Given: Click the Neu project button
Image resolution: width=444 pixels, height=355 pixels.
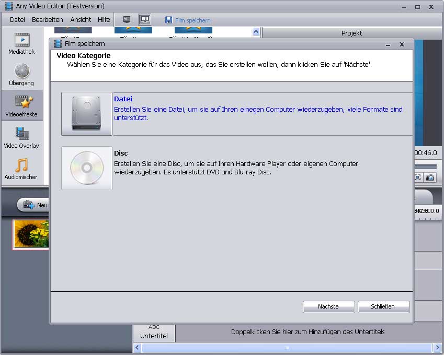Looking at the screenshot, I should coord(33,205).
